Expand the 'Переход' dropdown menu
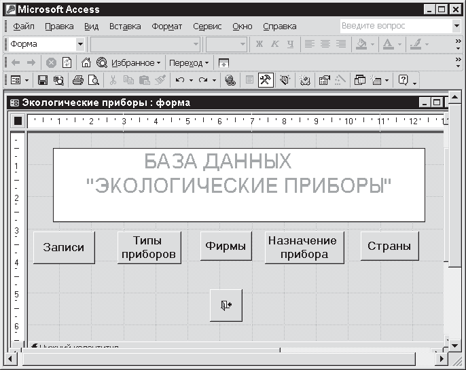The height and width of the screenshot is (370, 466). click(x=189, y=62)
